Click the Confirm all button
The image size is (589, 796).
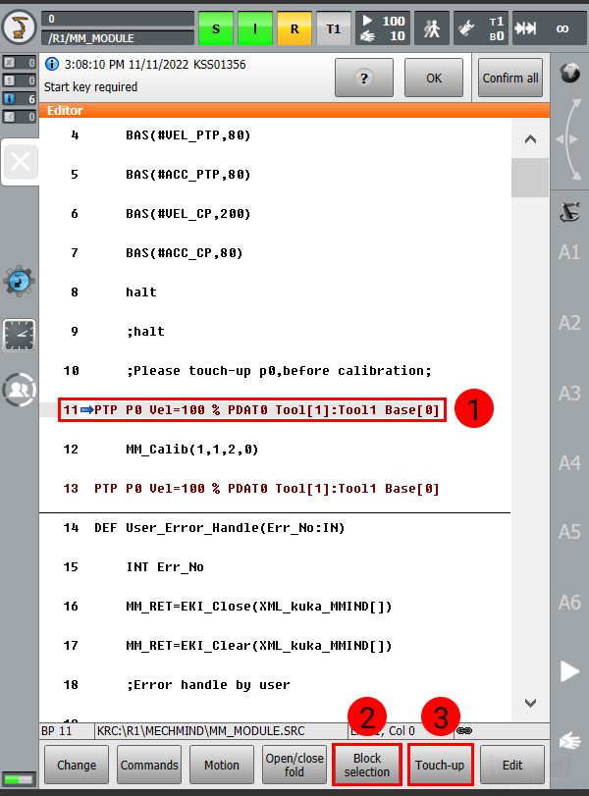point(510,78)
